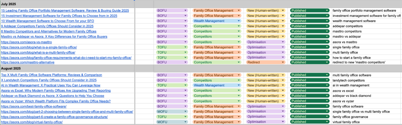Open New (Human-written) dropdown in asora vs excel row
The width and height of the screenshot is (402, 125).
[266, 90]
